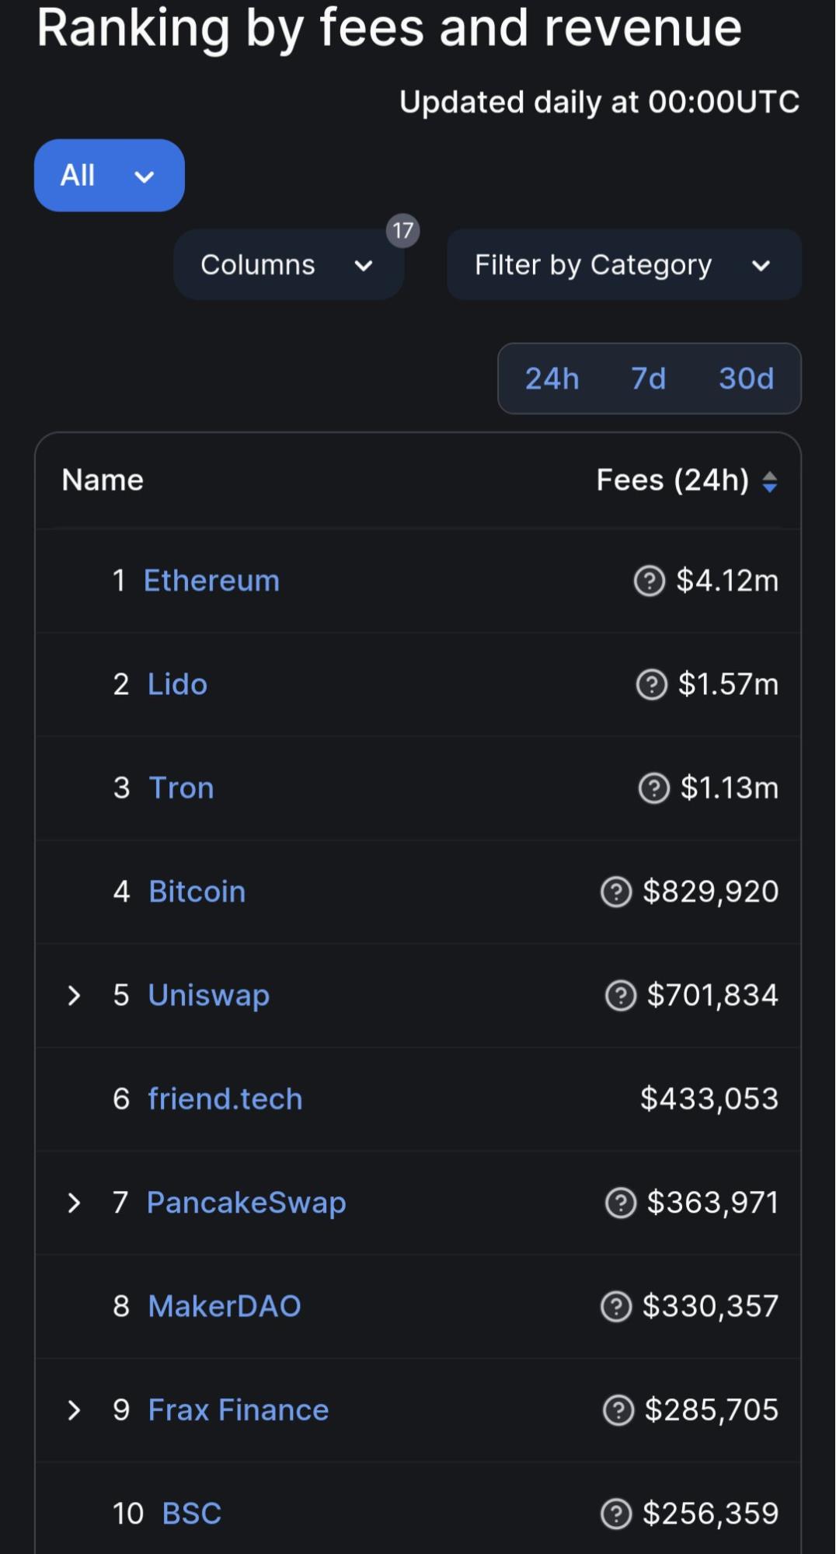Viewport: 836px width, 1554px height.
Task: Click the question mark icon by BSC's $256,359
Action: tap(616, 1514)
